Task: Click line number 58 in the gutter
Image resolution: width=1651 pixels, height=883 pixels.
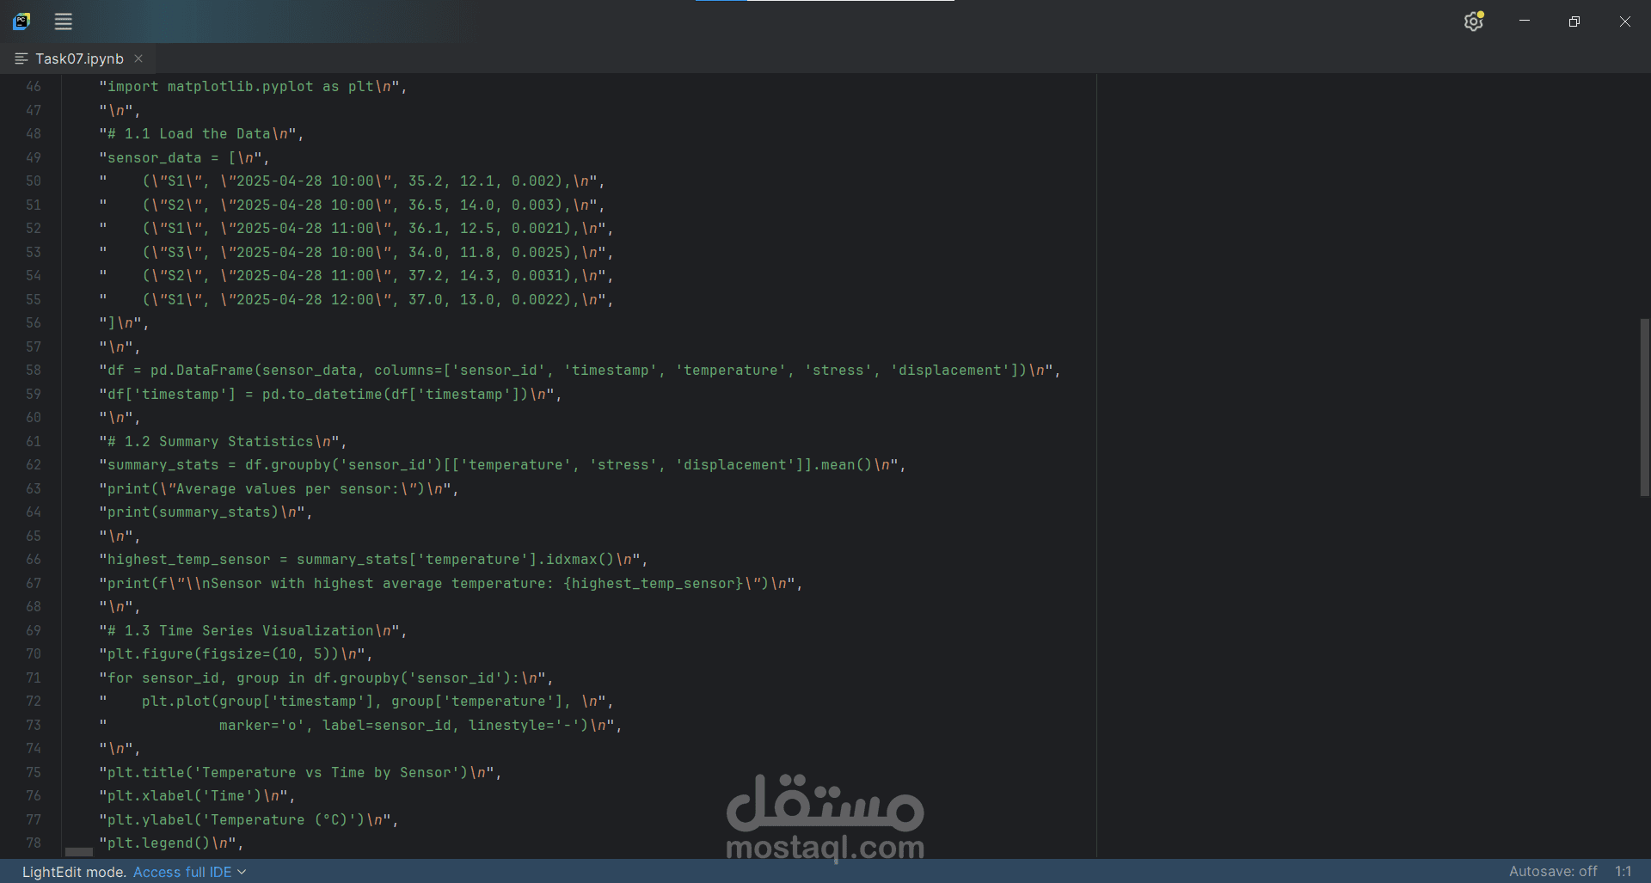Action: tap(34, 371)
